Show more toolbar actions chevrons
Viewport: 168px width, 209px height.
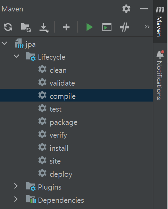(x=147, y=27)
